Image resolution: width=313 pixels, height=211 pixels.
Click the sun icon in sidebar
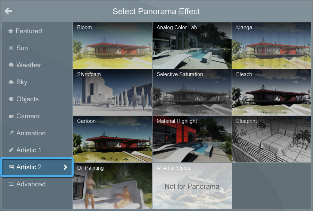(x=11, y=48)
